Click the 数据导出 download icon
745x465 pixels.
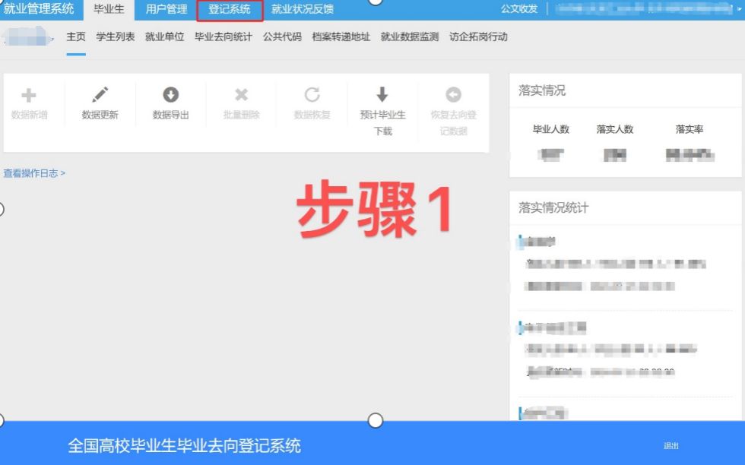tap(170, 97)
